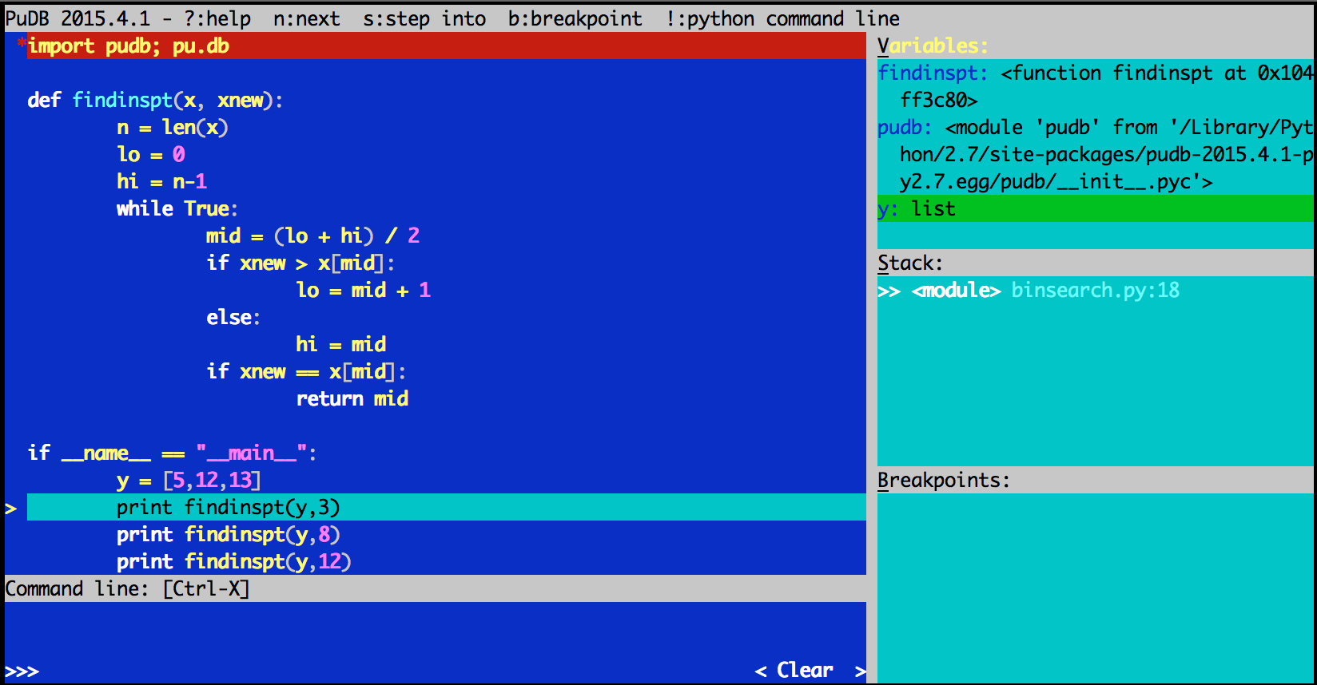
Task: Click the 'b:breakpoint' hint in header
Action: [575, 18]
